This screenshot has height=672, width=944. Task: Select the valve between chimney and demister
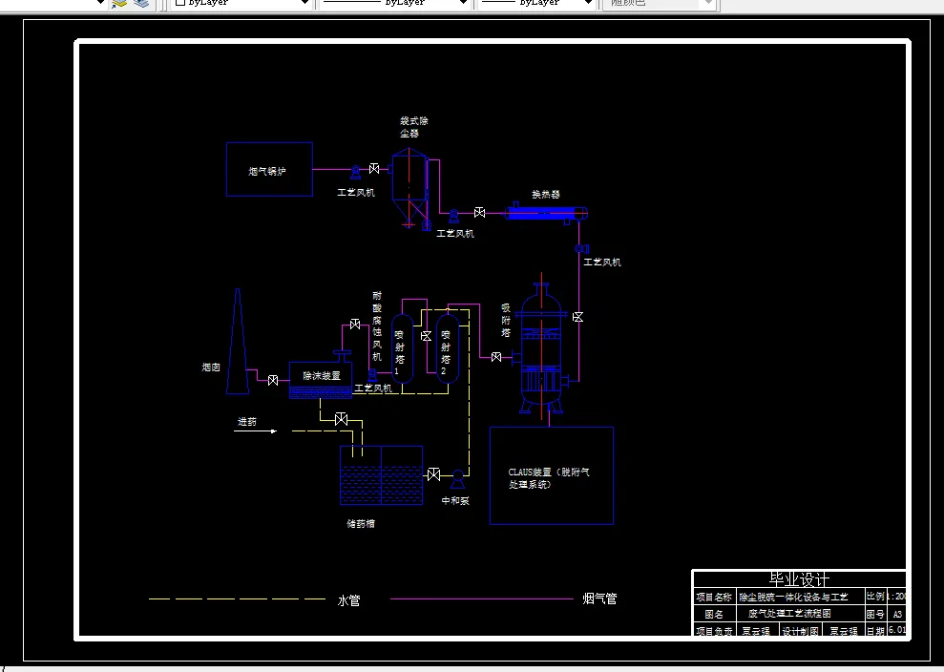point(273,381)
